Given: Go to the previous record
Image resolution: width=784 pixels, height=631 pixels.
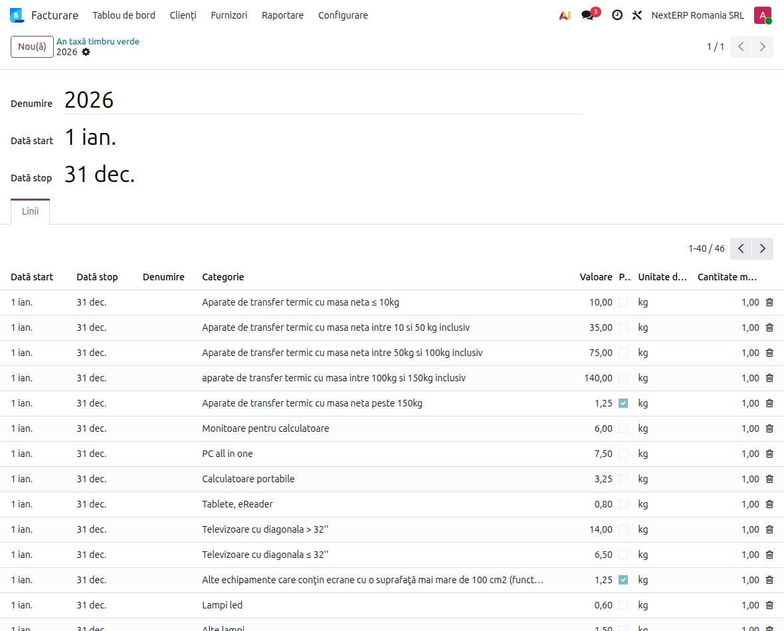Looking at the screenshot, I should pos(741,46).
